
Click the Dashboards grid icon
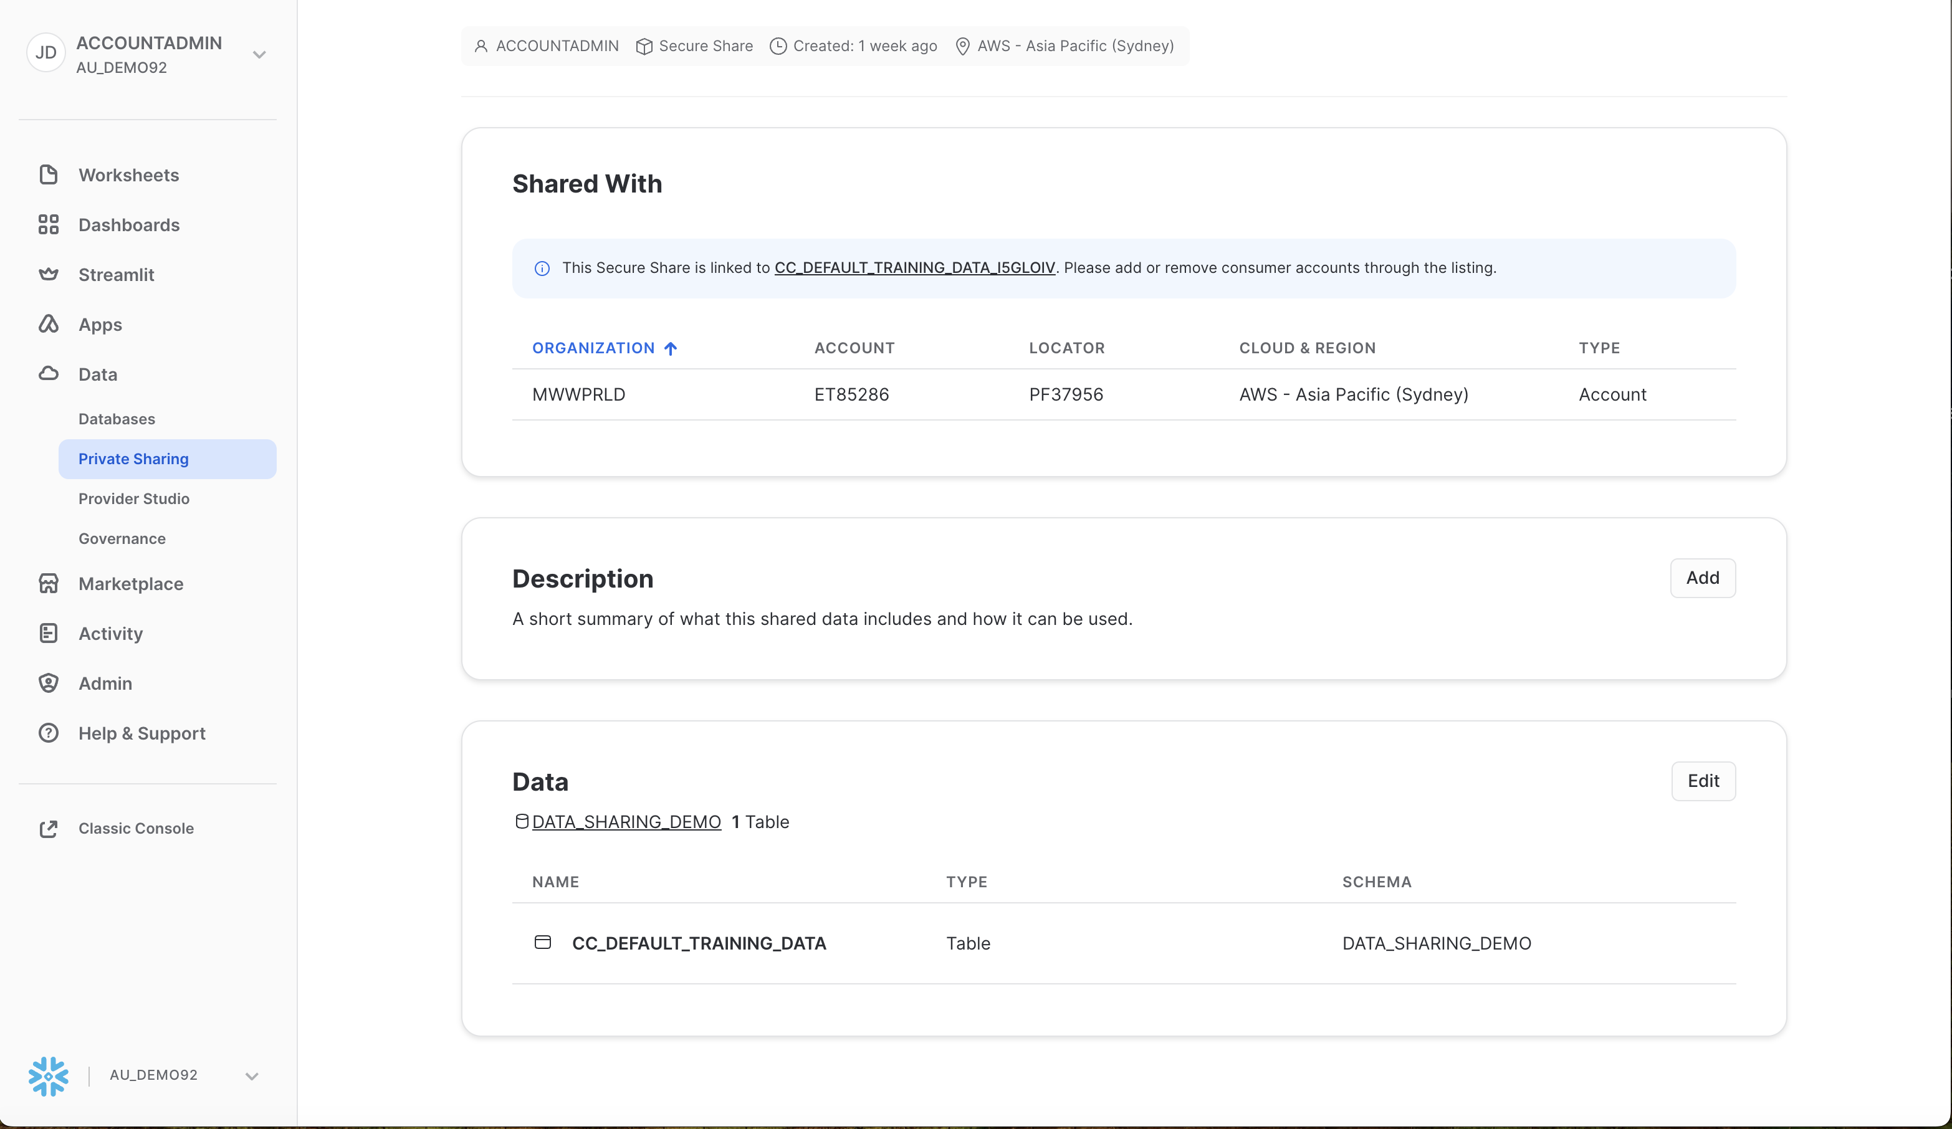48,224
